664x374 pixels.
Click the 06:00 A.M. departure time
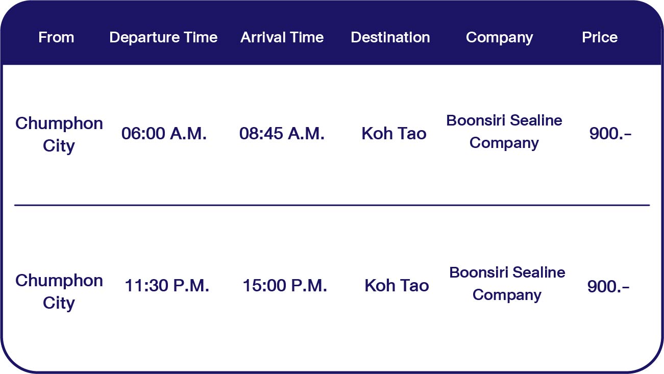point(164,134)
